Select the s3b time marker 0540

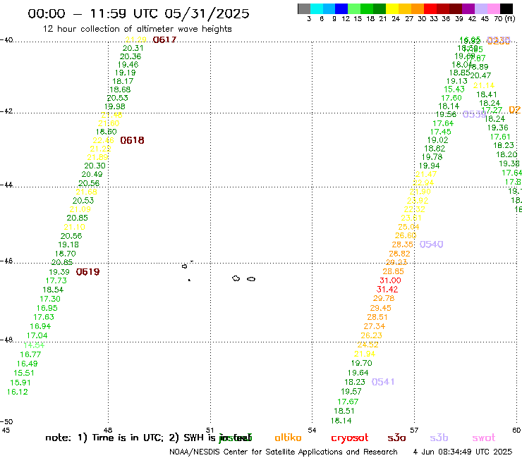(432, 245)
